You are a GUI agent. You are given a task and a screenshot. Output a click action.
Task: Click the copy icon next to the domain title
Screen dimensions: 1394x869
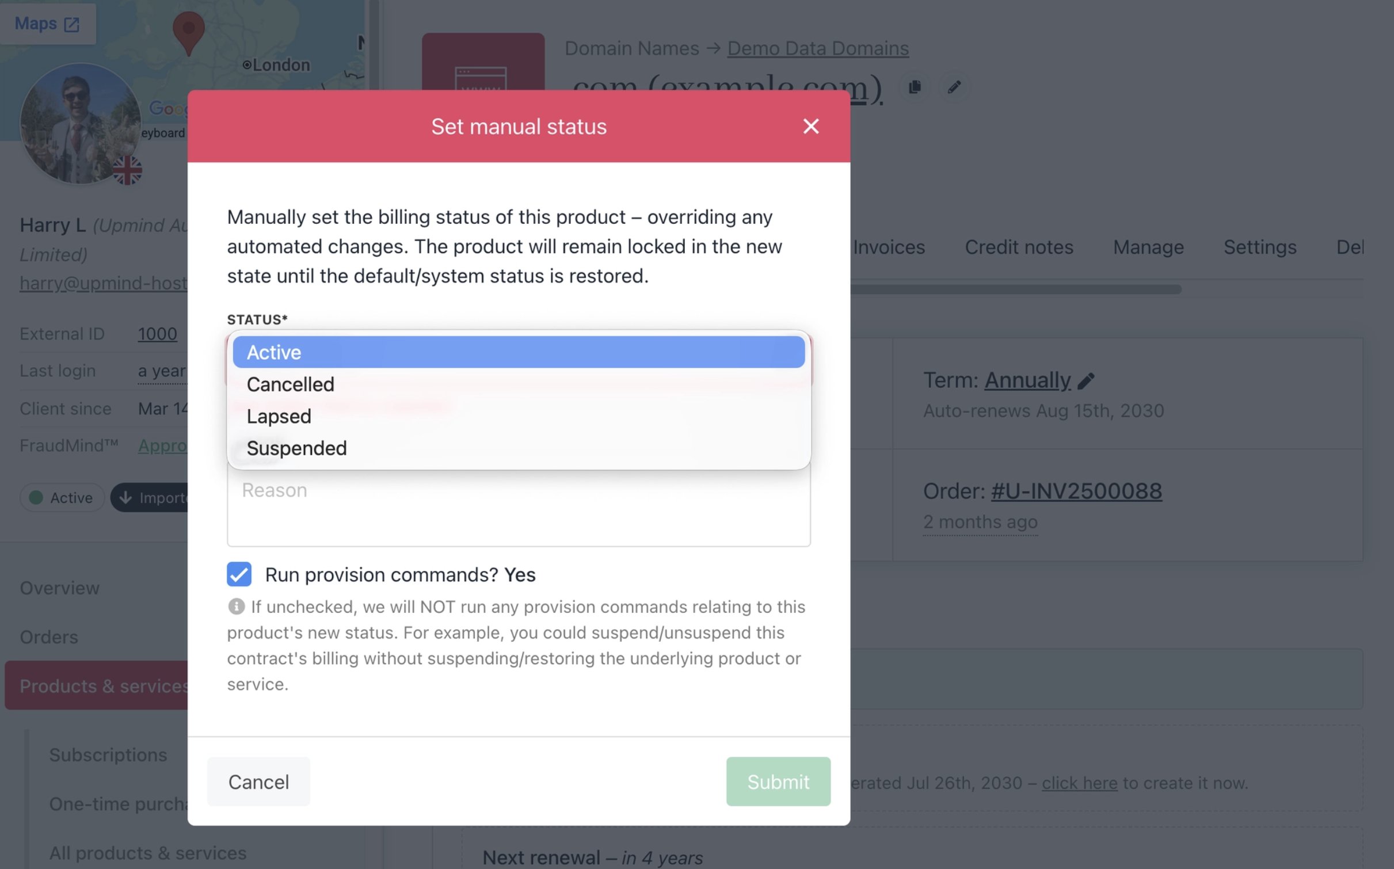915,87
